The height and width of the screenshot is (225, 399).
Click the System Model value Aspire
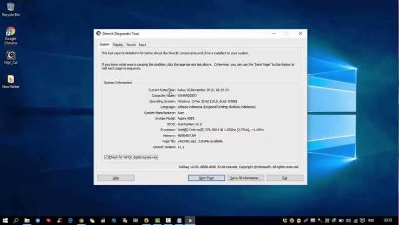[186, 118]
